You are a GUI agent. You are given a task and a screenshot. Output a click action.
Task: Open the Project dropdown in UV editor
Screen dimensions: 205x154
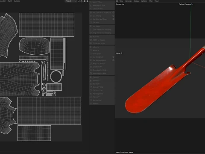(70, 1)
